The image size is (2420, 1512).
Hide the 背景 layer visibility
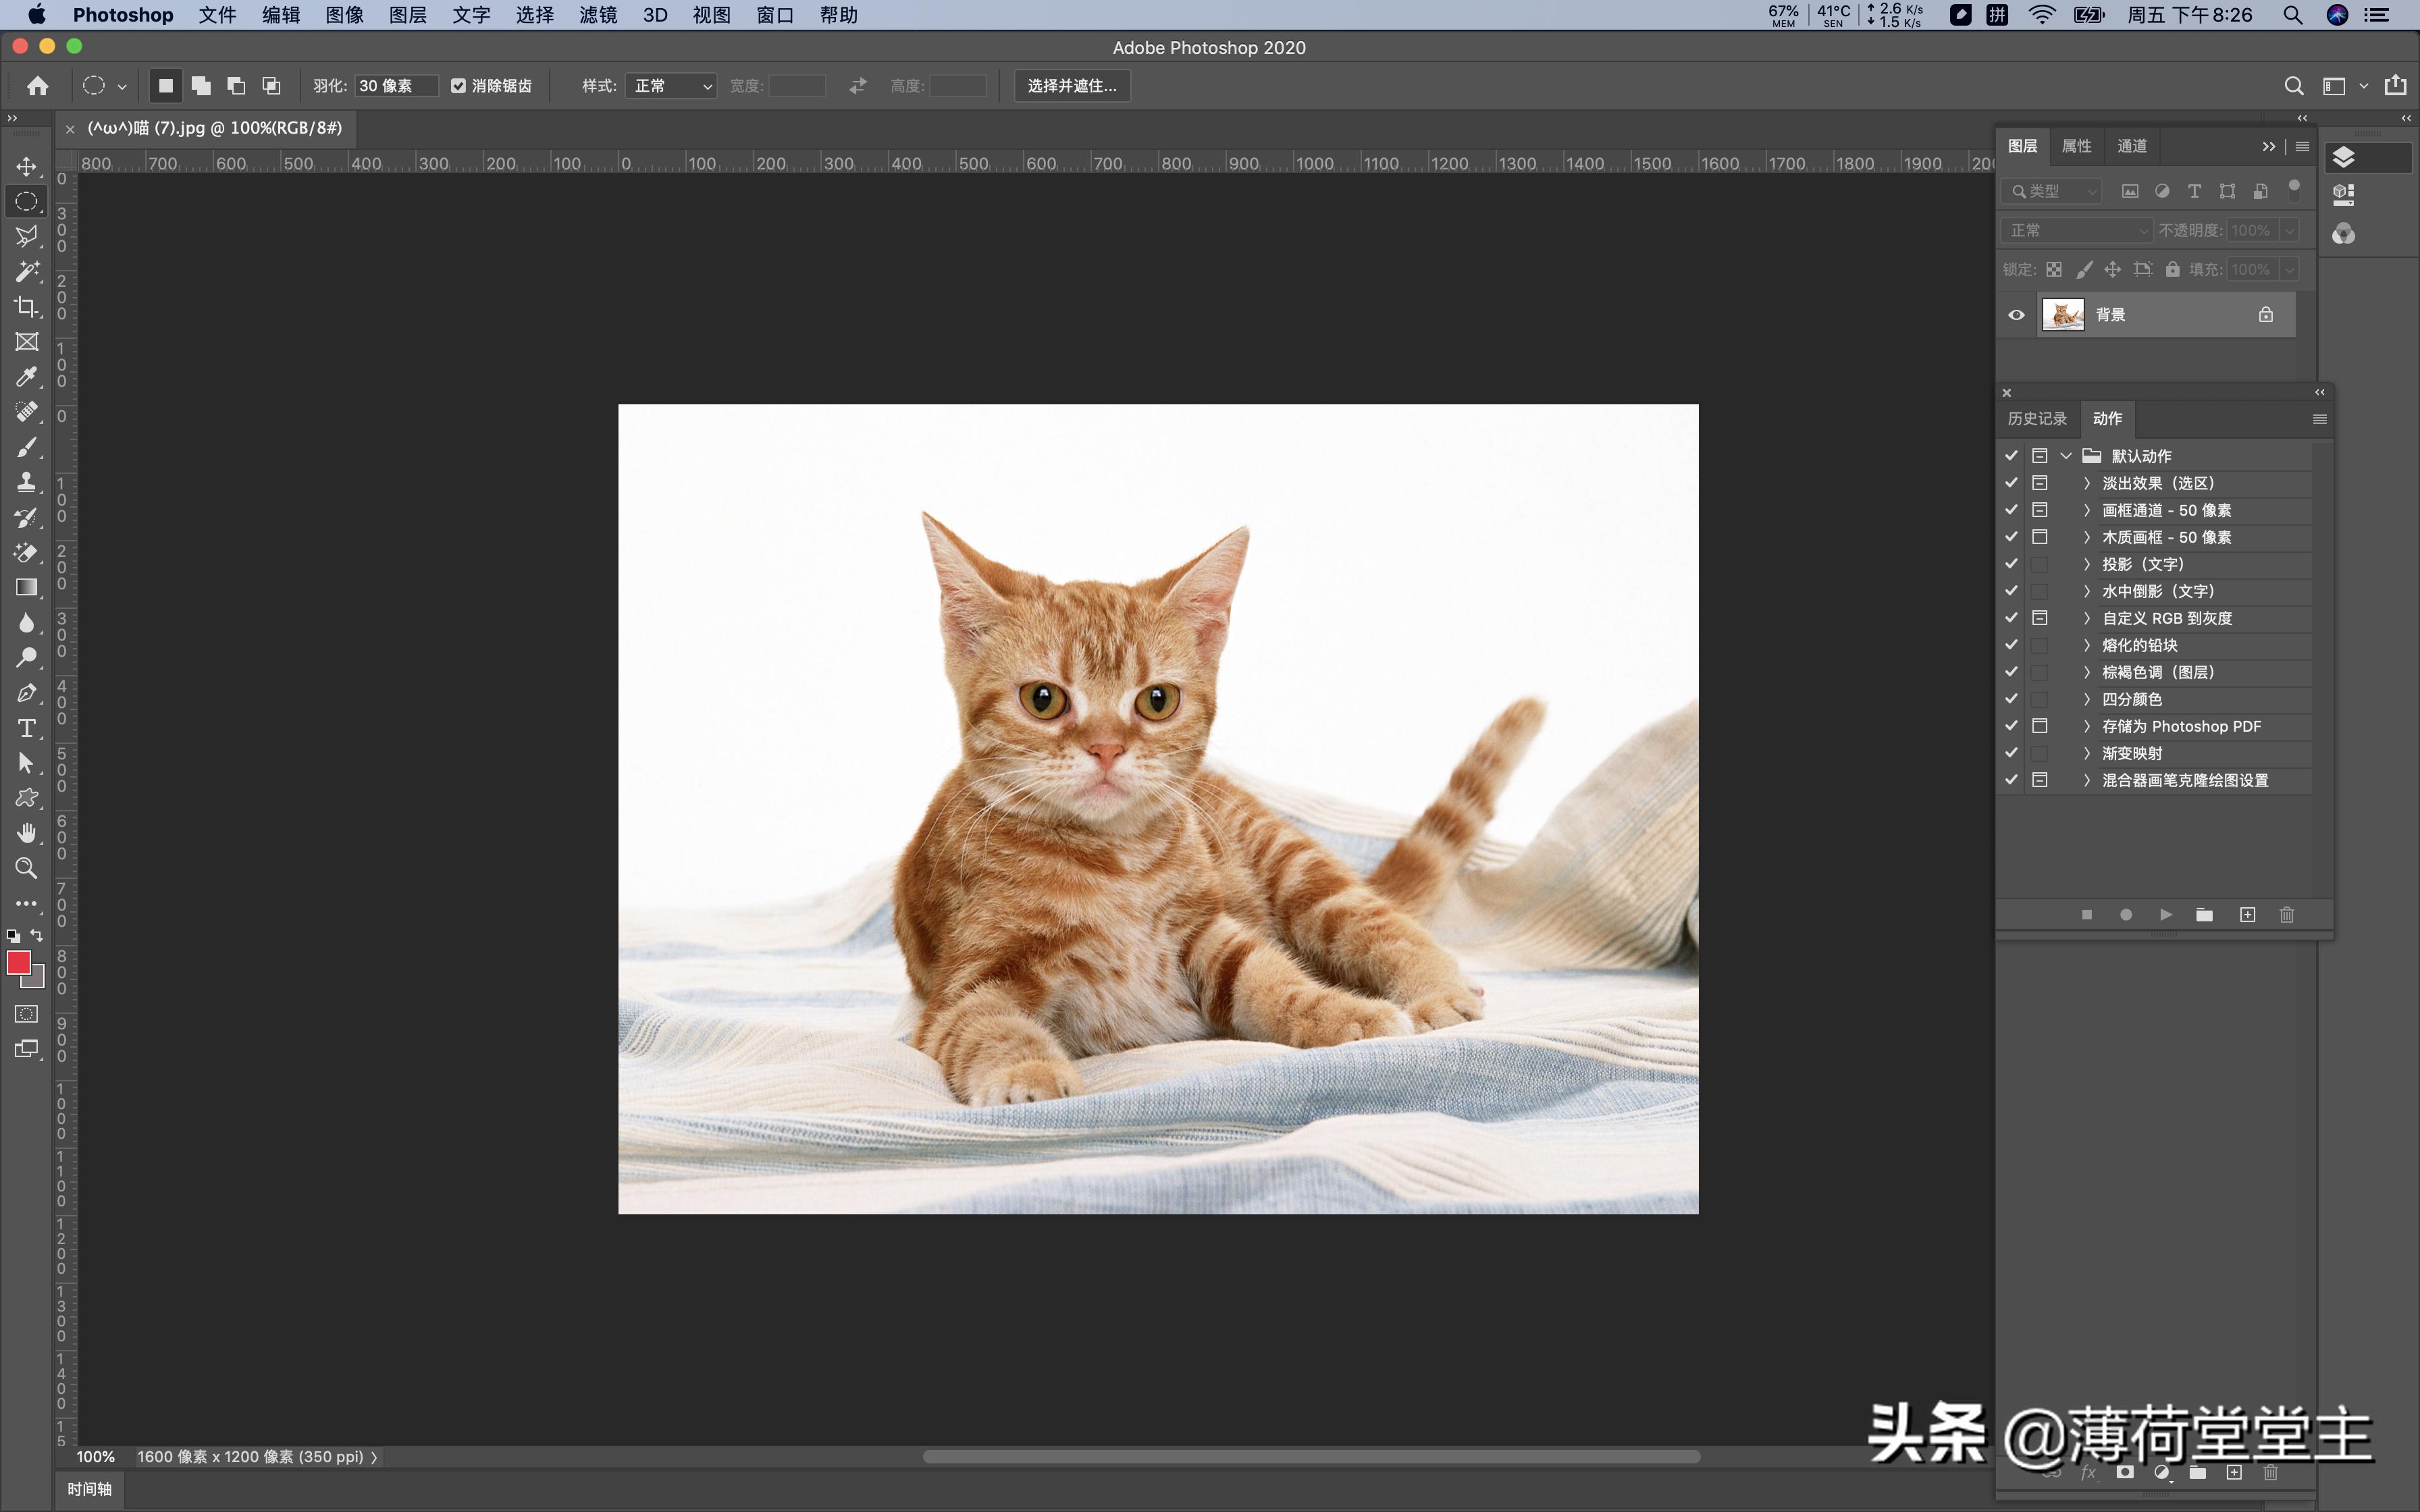point(2016,314)
